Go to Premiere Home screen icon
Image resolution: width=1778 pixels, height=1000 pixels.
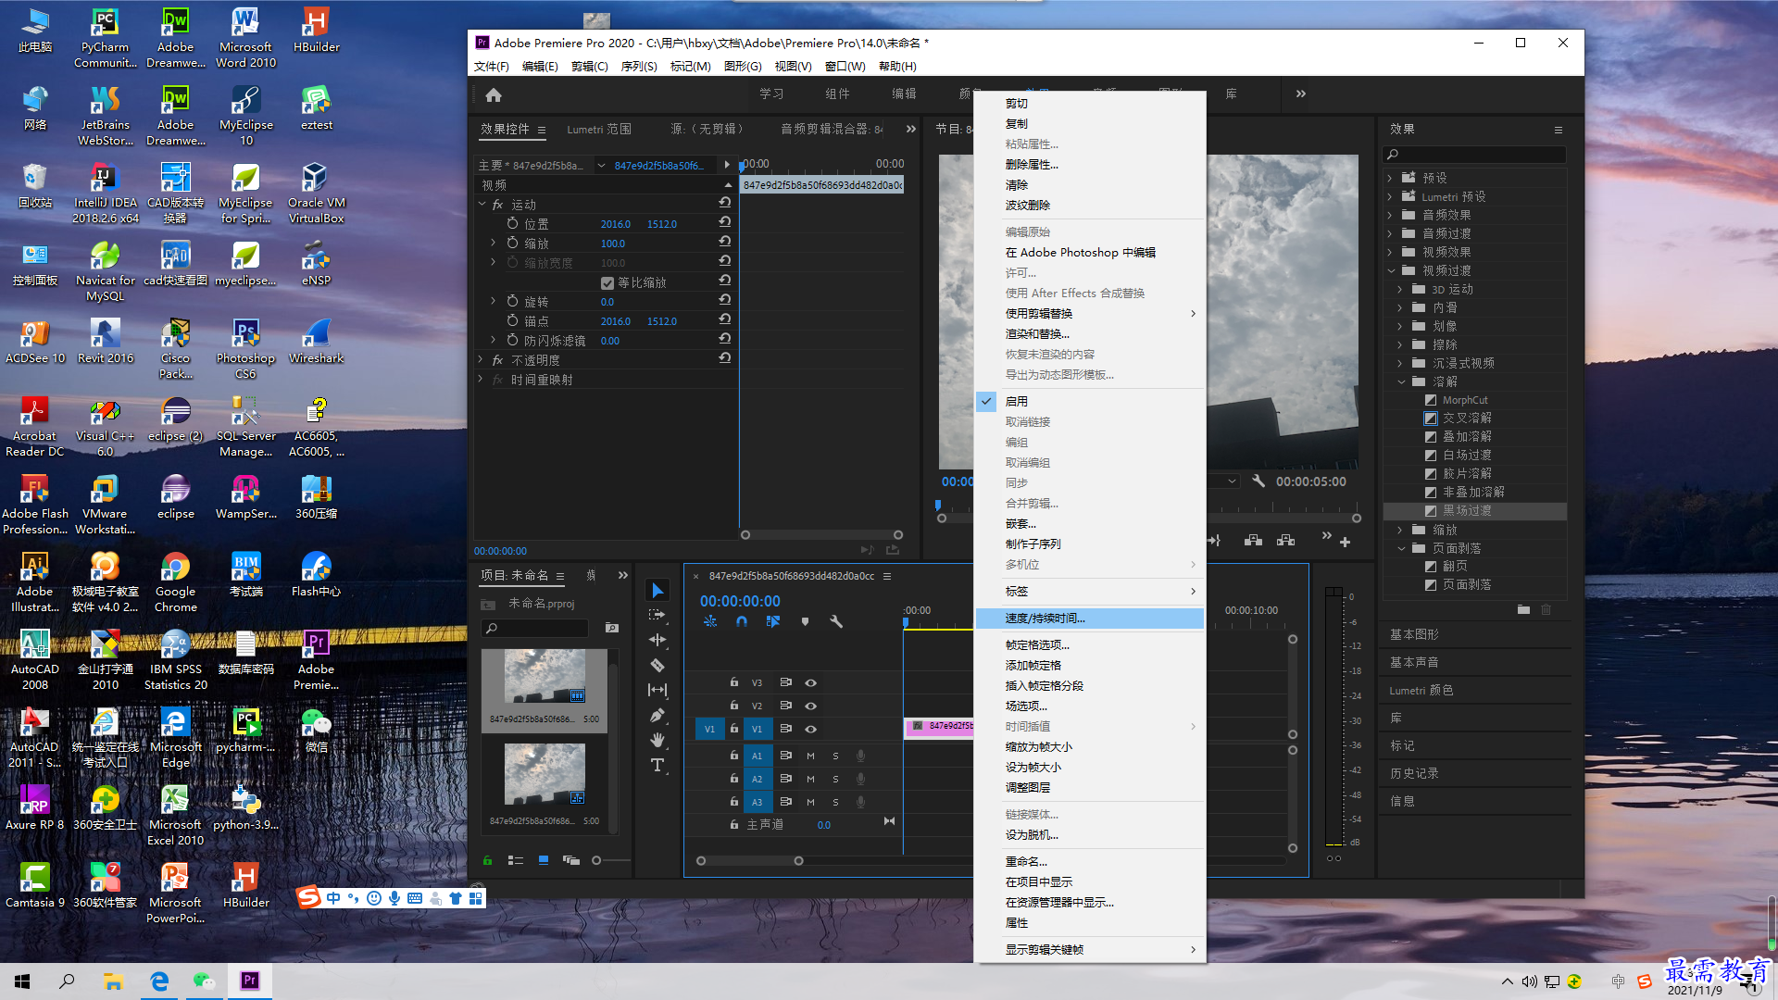point(494,94)
